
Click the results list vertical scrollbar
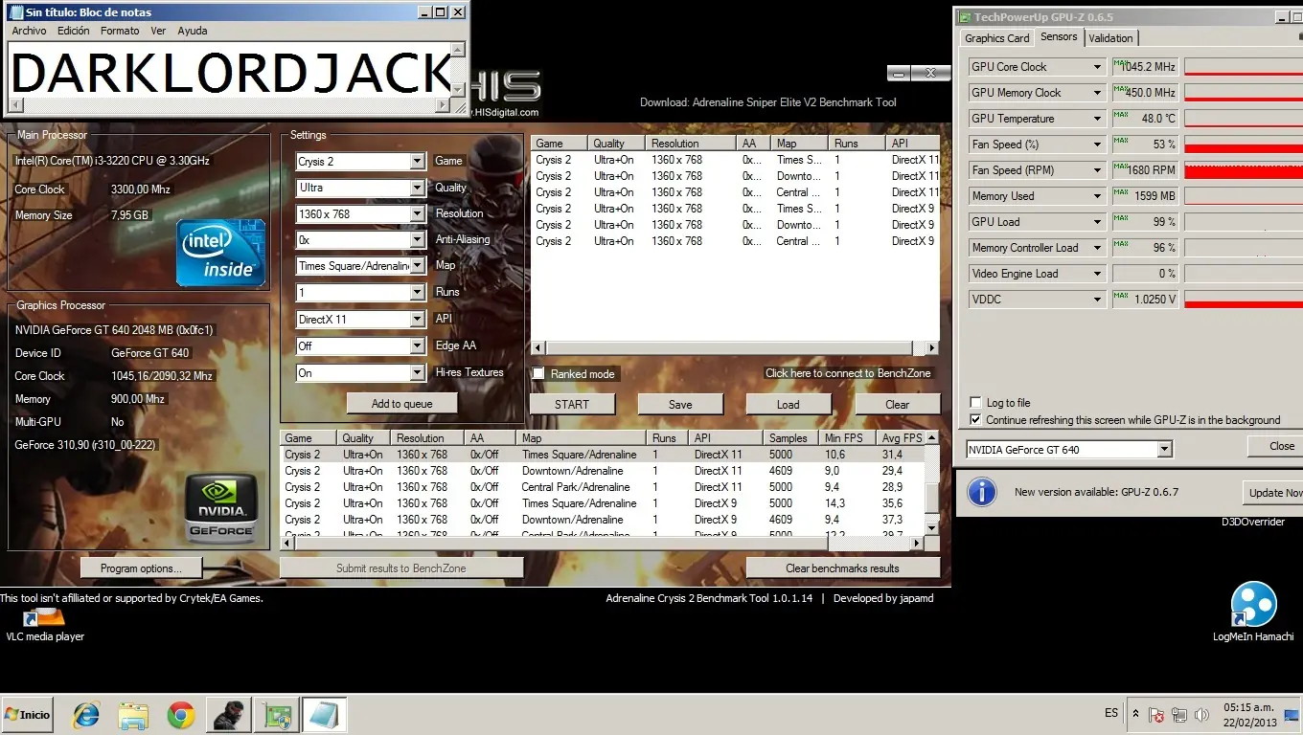[x=931, y=483]
